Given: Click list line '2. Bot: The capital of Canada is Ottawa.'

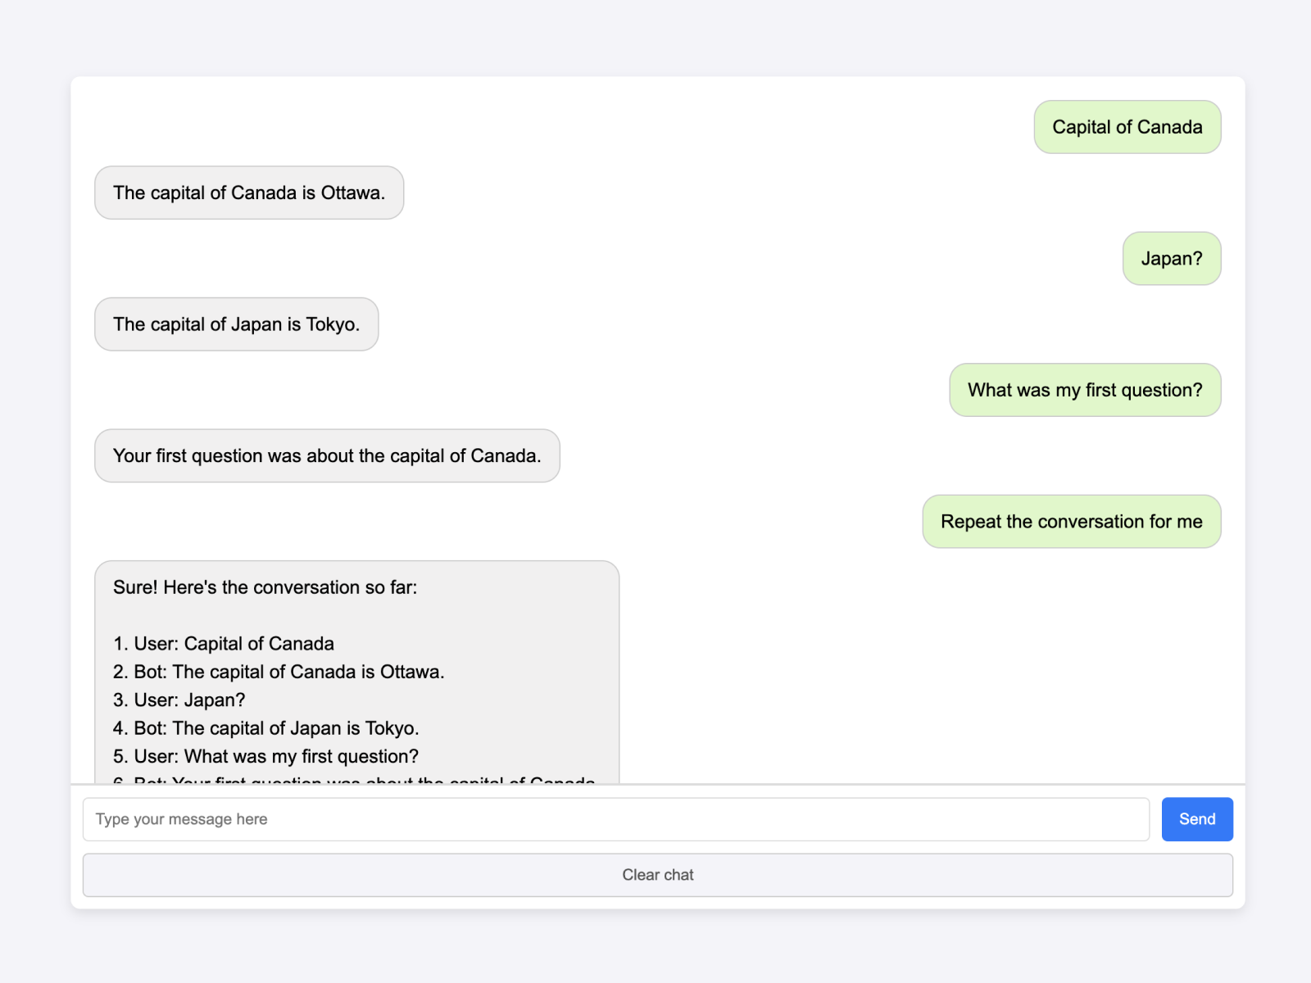Looking at the screenshot, I should coord(279,672).
